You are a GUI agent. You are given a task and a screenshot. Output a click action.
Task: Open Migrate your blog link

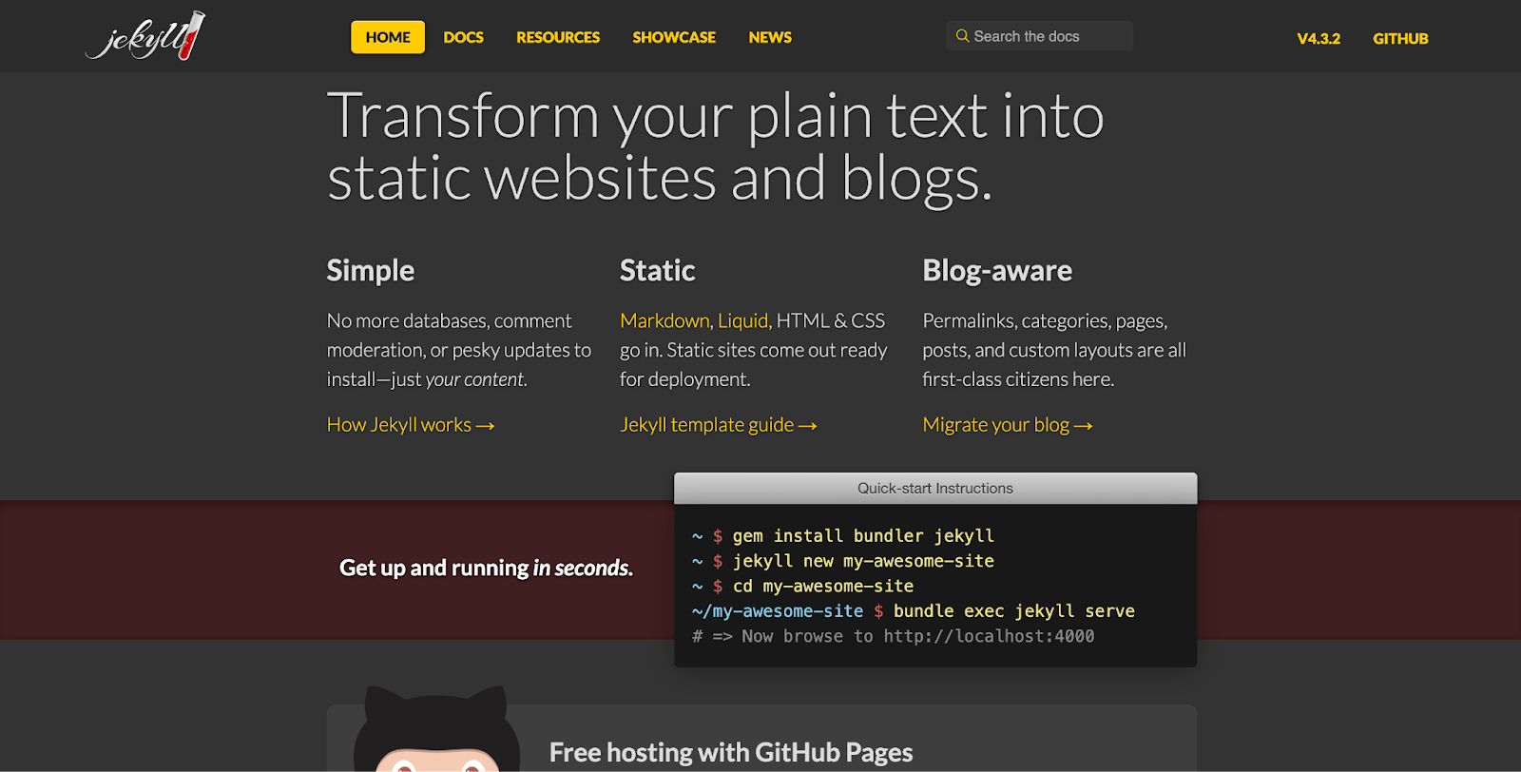(x=1008, y=424)
